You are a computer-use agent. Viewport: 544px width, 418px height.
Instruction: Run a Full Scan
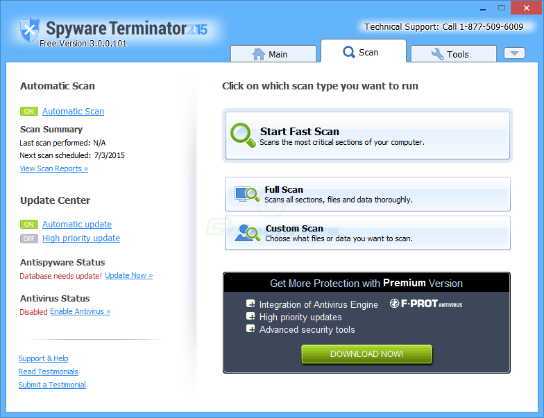coord(368,194)
